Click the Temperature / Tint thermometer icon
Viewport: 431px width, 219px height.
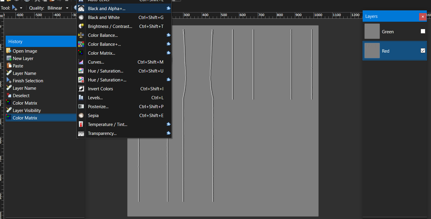(81, 125)
